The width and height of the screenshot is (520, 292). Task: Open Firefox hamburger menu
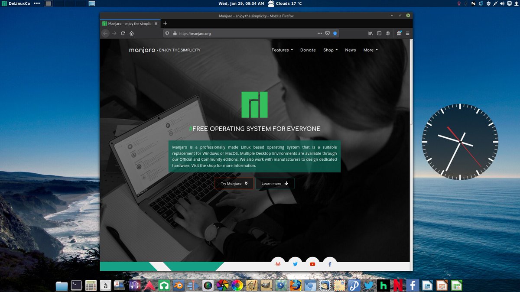pyautogui.click(x=407, y=33)
